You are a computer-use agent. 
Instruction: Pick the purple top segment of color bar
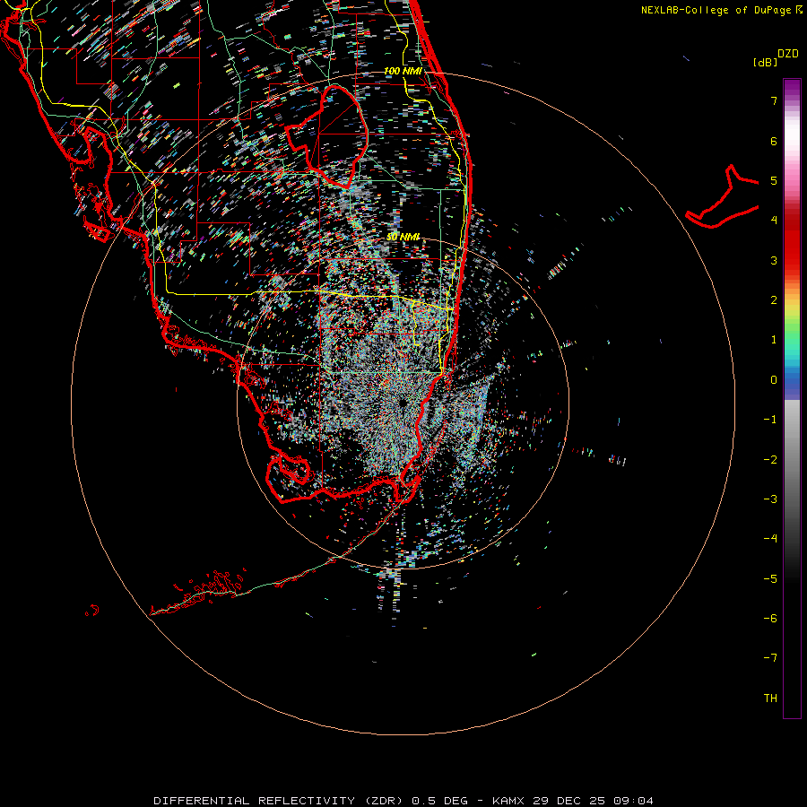point(792,86)
